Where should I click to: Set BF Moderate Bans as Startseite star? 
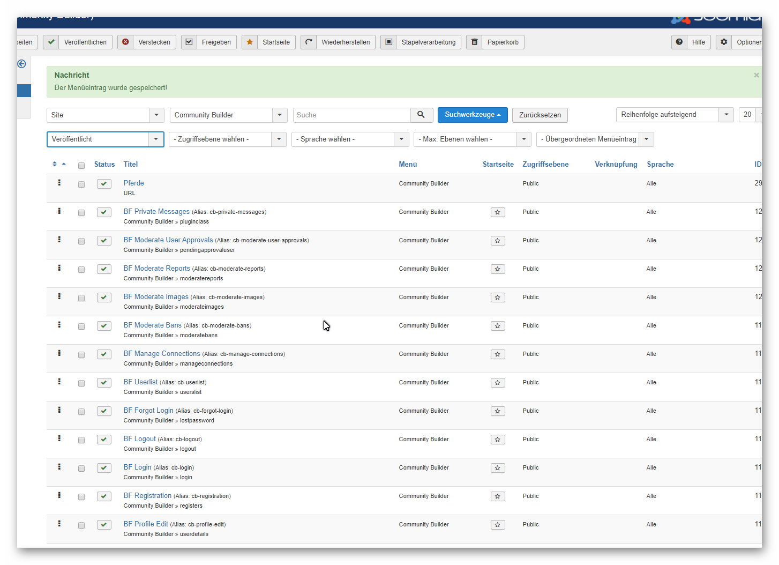click(x=498, y=326)
